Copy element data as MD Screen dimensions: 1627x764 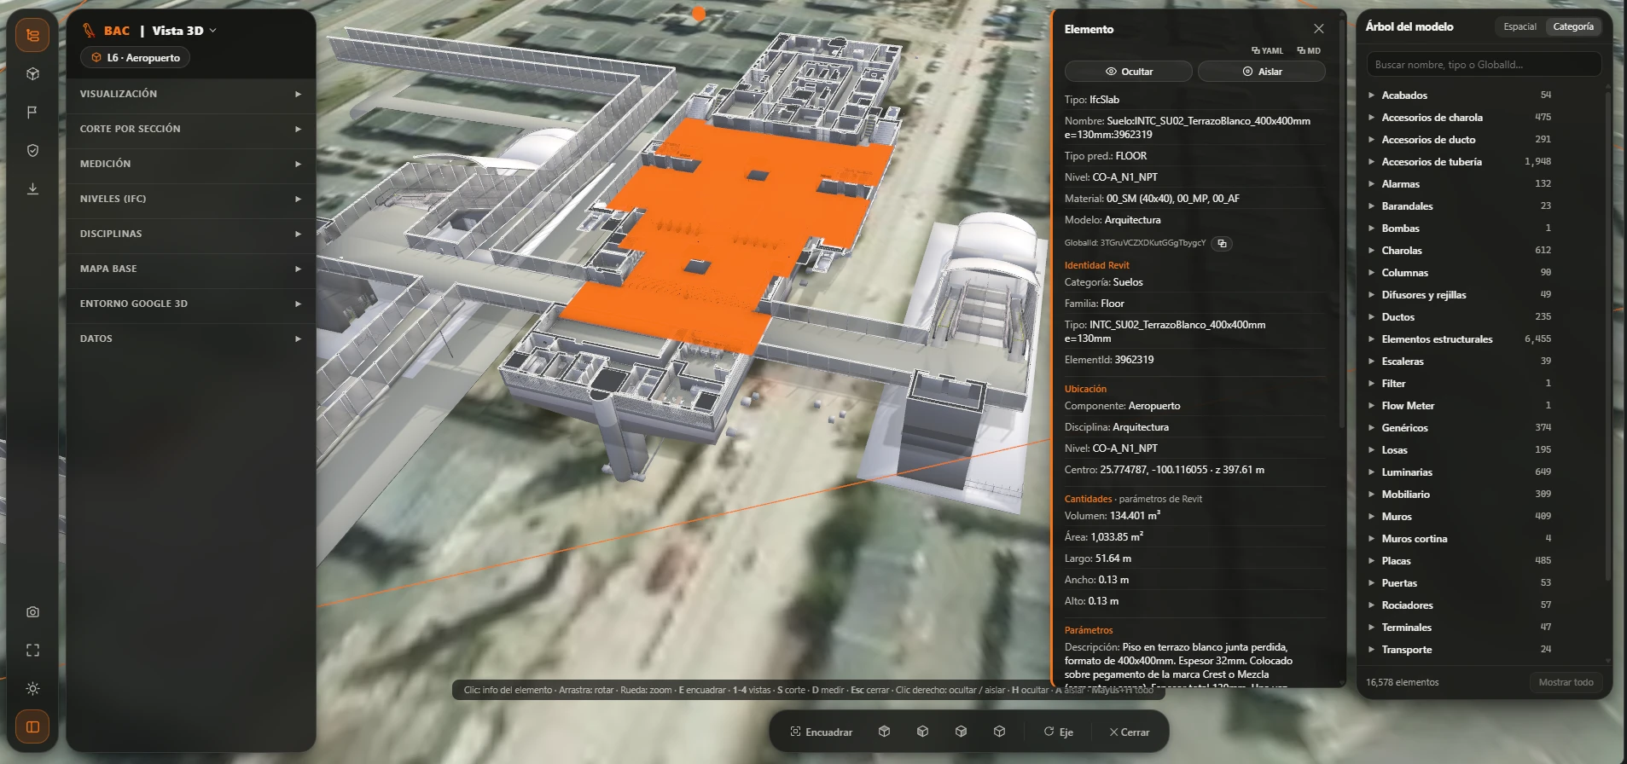(1309, 51)
